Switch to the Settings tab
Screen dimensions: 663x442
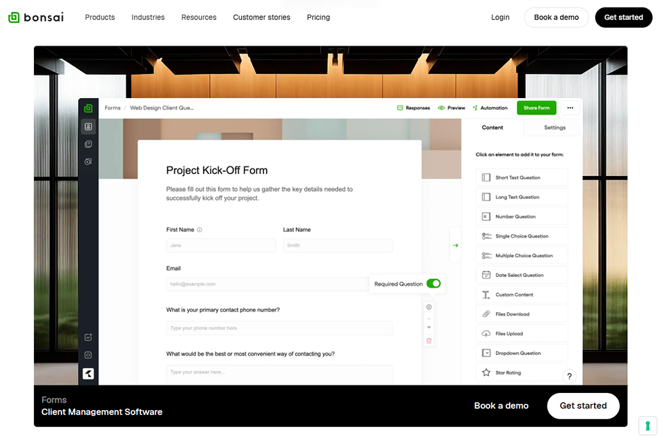pos(555,127)
